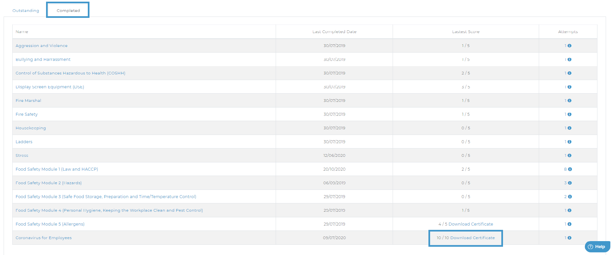Viewport: 614px width, 255px height.
Task: Select date 12/06/2020 in Stress row
Action: tap(334, 155)
